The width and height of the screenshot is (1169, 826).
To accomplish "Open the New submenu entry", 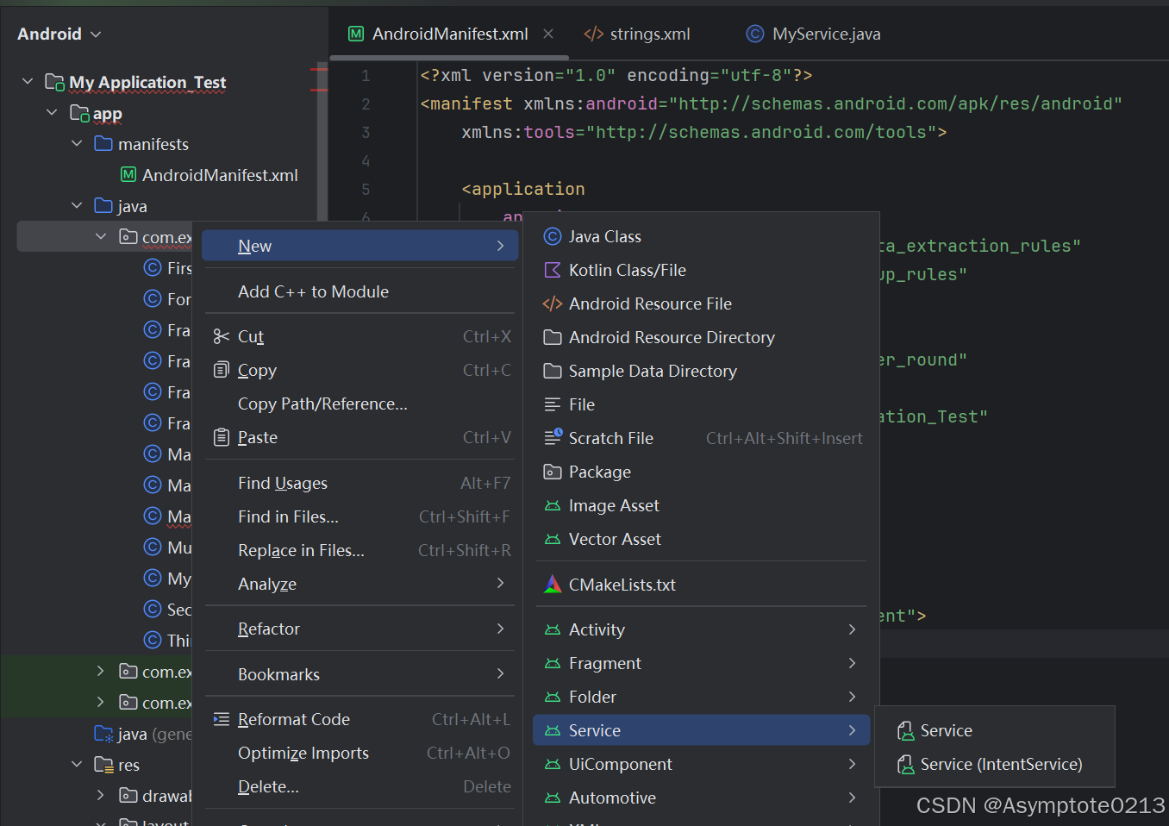I will 359,246.
